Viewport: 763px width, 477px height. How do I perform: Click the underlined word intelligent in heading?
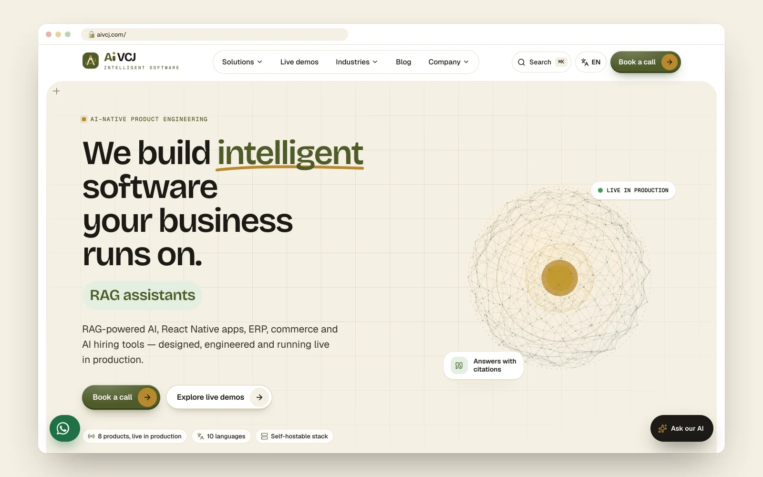(290, 154)
